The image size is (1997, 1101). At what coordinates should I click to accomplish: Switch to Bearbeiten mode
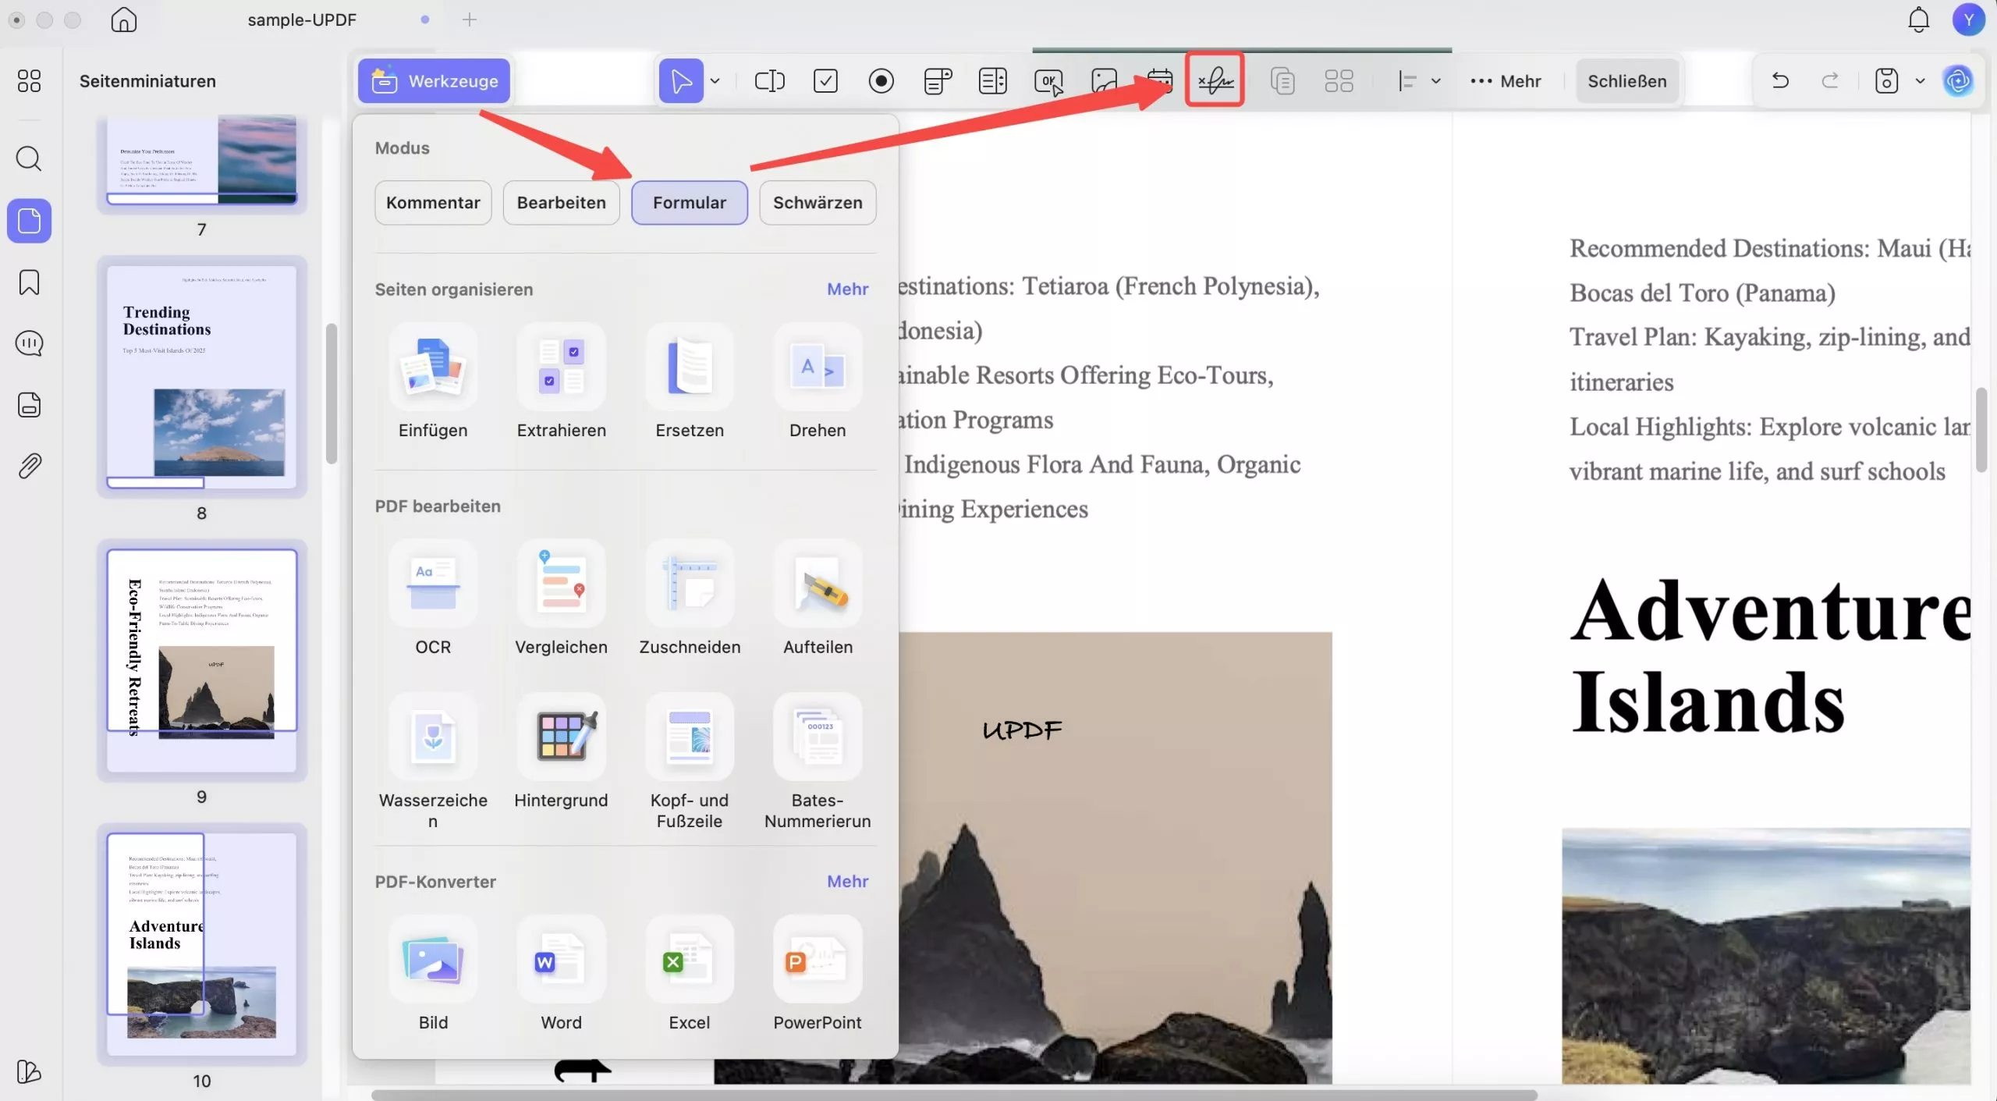pyautogui.click(x=561, y=203)
